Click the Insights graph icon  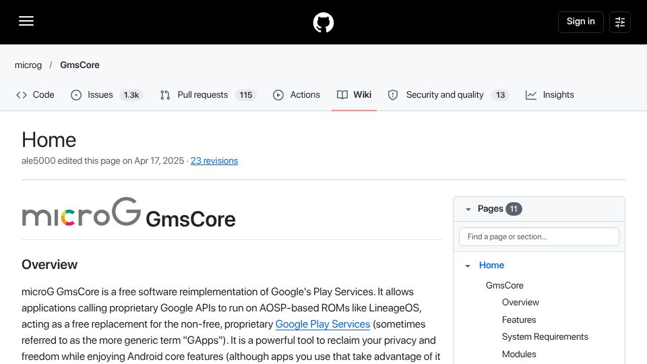tap(530, 95)
